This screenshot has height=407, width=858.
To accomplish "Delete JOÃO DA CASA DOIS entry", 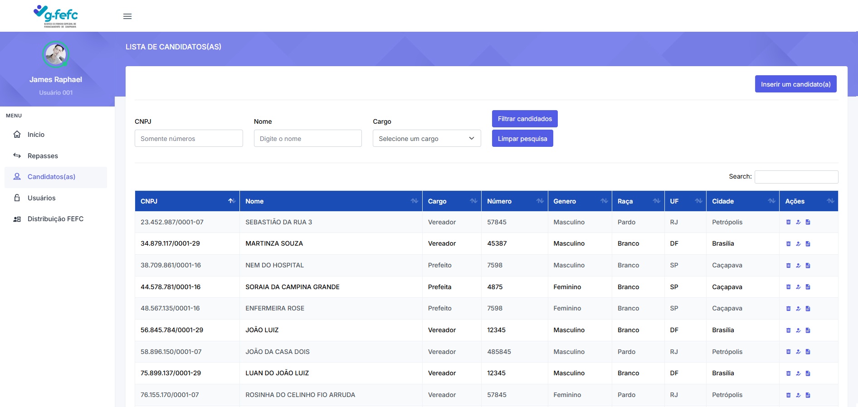I will [788, 352].
